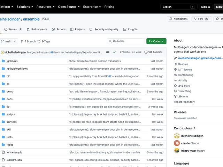Switch to the Projects tab
223x167 pixels.
coord(77,29)
